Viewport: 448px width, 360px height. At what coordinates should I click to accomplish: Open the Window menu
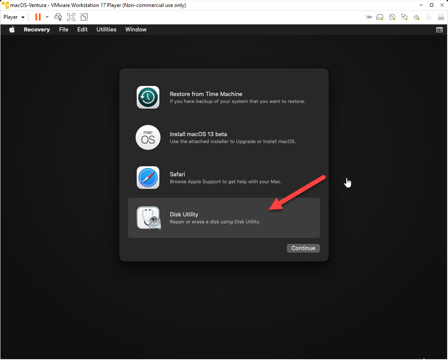[x=136, y=30]
